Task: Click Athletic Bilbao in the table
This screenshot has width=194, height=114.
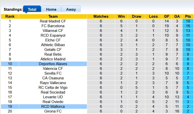Action: click(53, 45)
